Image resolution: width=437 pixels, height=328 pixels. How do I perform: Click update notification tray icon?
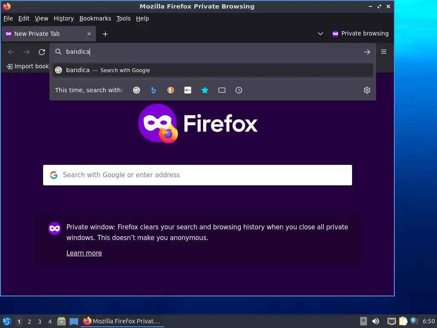pos(414,321)
